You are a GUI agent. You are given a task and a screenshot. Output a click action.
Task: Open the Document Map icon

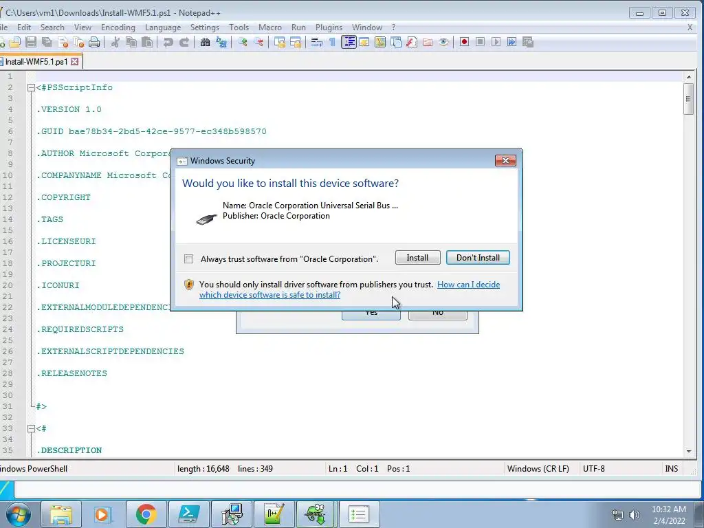tap(379, 42)
